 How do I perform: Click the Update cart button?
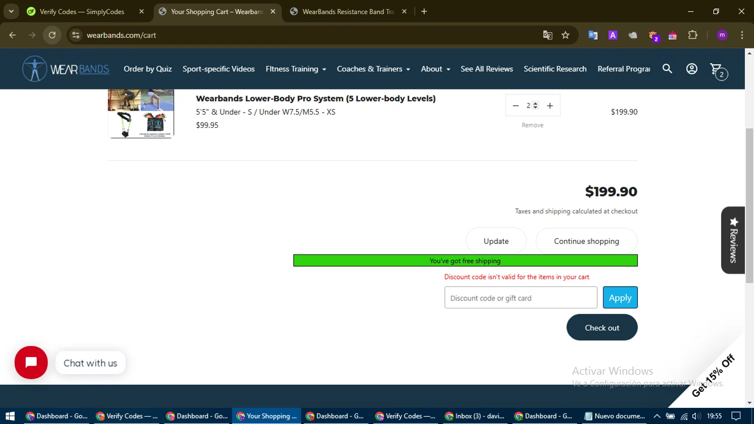pos(496,241)
